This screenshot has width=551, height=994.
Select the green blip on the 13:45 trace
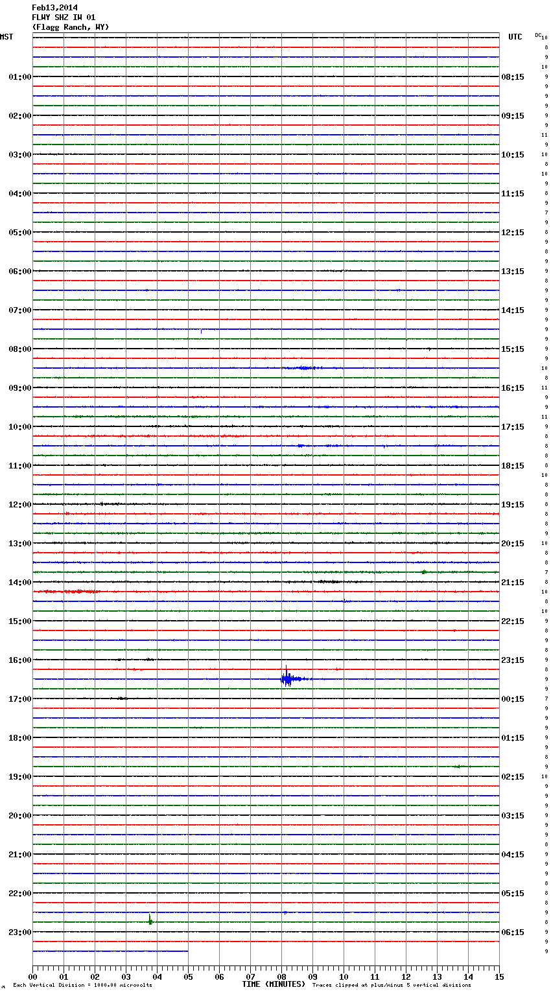point(423,572)
